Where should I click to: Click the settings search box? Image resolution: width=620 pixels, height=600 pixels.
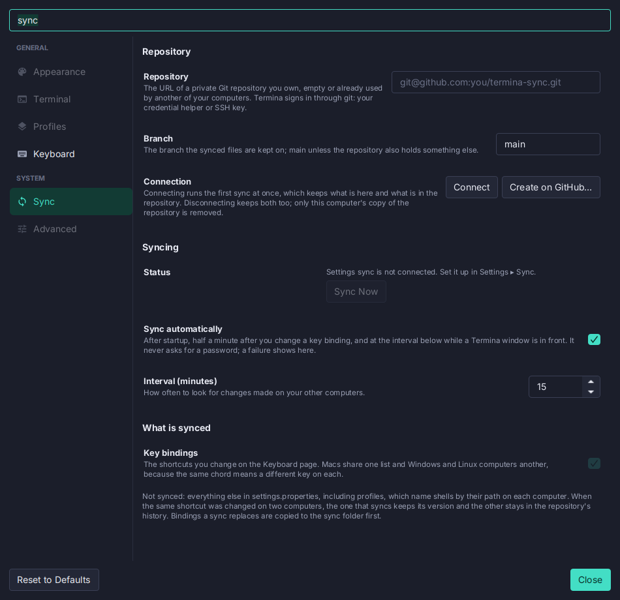click(x=310, y=20)
